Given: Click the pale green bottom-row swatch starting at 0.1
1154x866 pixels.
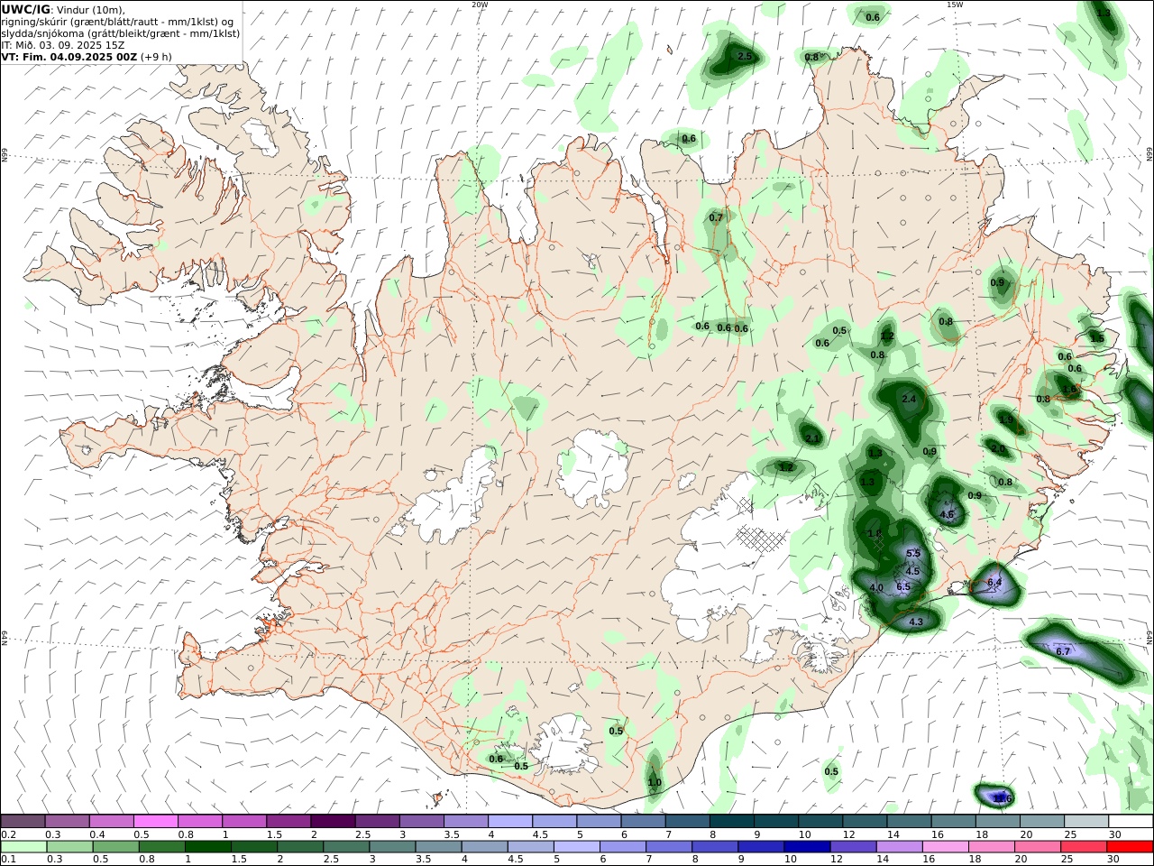Looking at the screenshot, I should (25, 847).
